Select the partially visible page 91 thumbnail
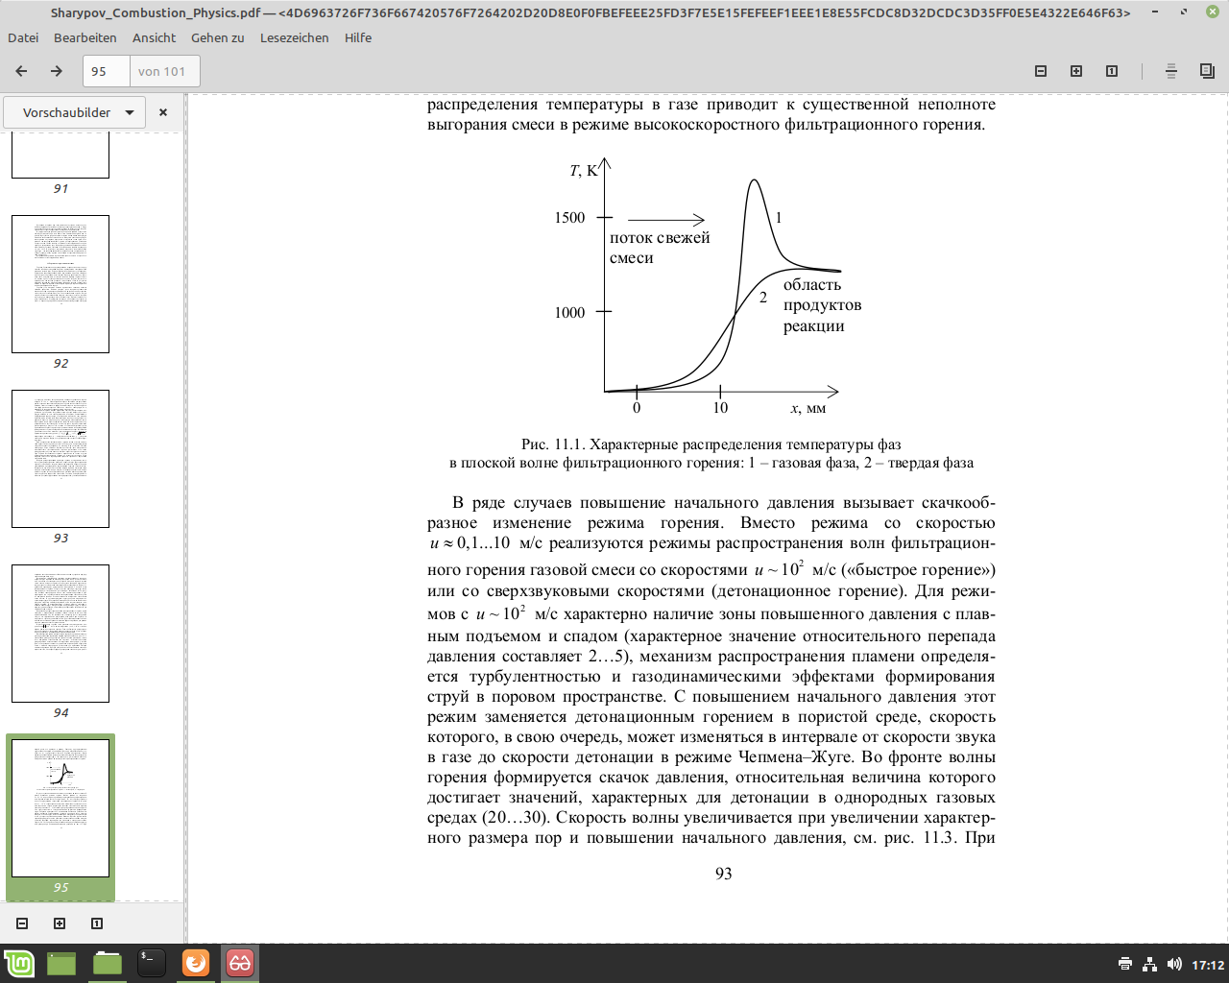This screenshot has height=983, width=1229. click(60, 156)
